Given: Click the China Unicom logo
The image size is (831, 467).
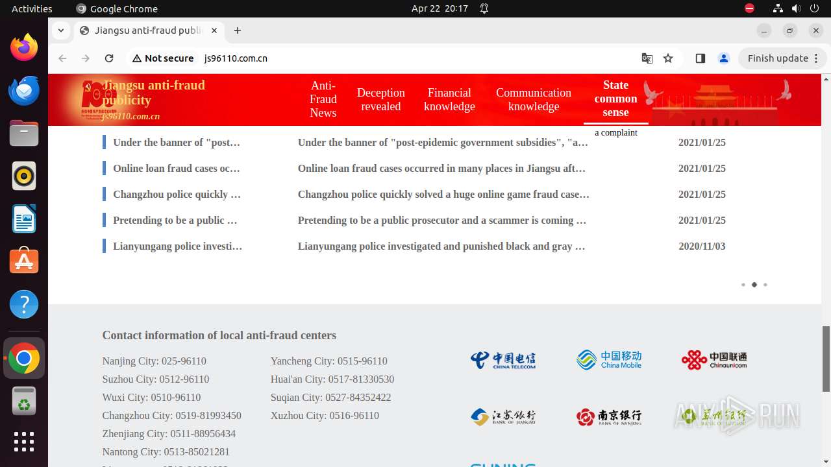Looking at the screenshot, I should pos(714,359).
